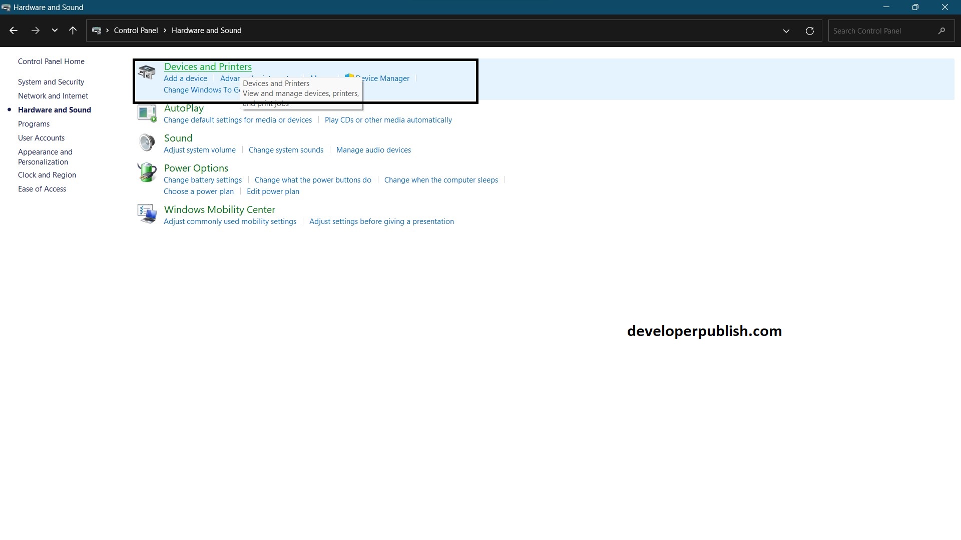This screenshot has width=961, height=540.
Task: Click the Windows Mobility Center icon
Action: click(147, 214)
